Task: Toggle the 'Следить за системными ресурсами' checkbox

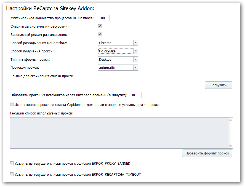Action: point(100,26)
